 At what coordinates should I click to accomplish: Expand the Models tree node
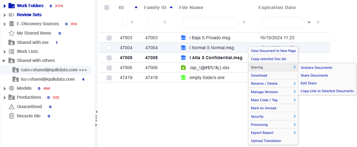tap(5, 88)
